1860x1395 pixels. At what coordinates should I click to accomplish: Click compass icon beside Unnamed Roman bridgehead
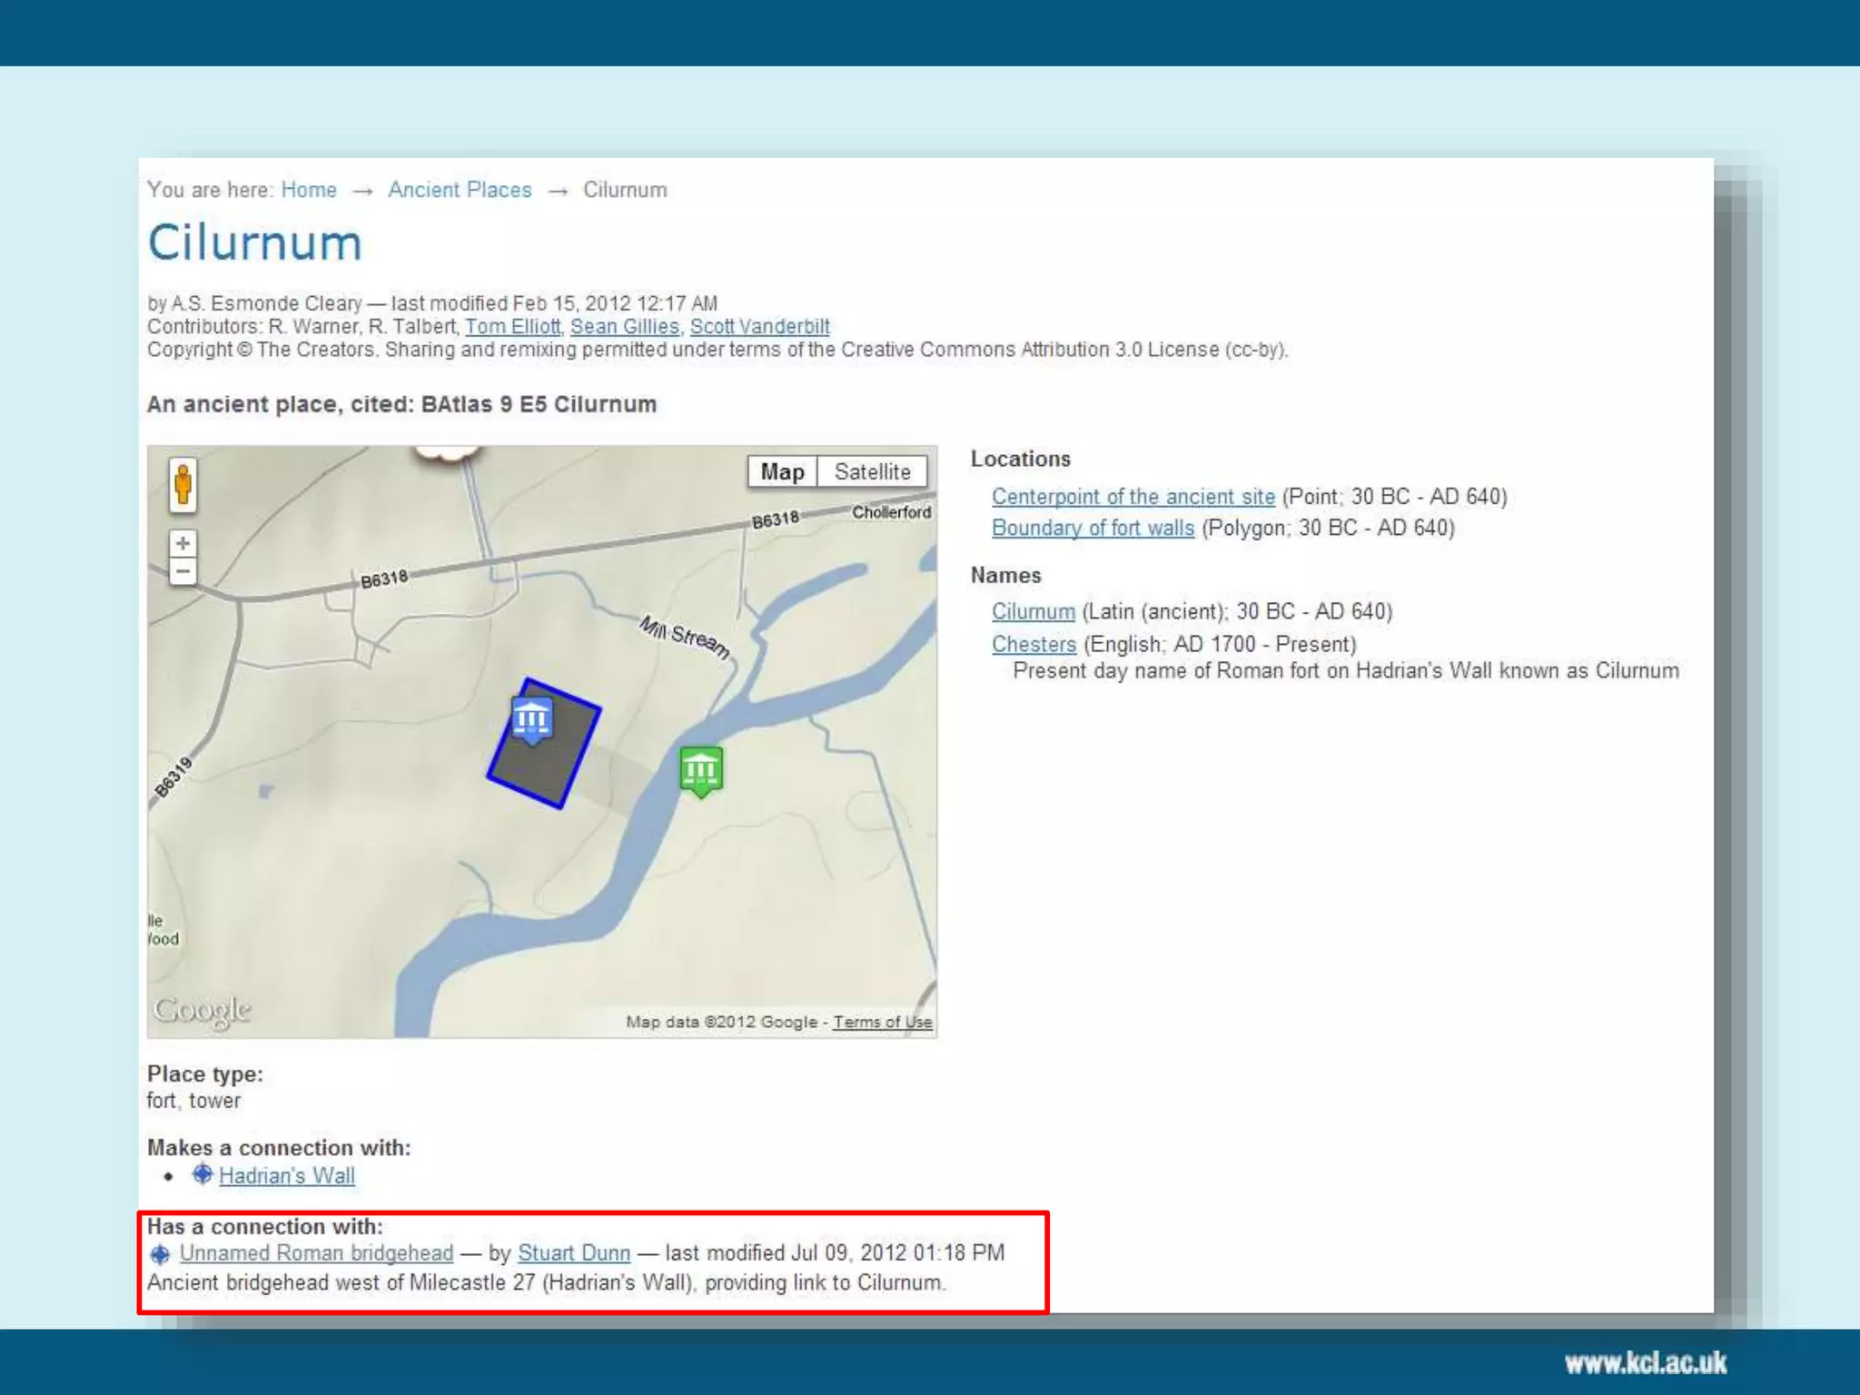click(x=160, y=1254)
